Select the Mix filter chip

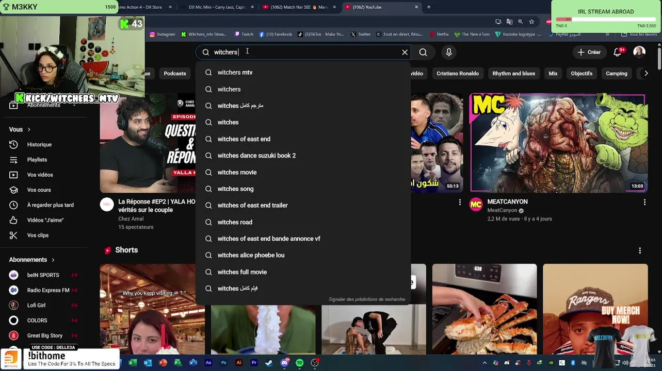click(553, 74)
